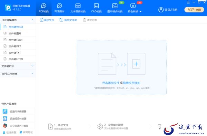Screen dimensions: 207x136
Task: Open 办公资源PPT模板 recommended product
Action: tap(18, 126)
